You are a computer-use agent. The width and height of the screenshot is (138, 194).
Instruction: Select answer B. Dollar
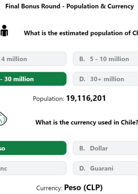pos(105,148)
